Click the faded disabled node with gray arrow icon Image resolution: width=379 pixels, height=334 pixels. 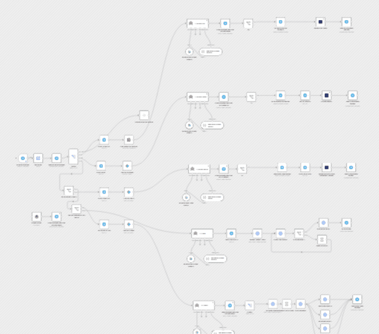coord(144,115)
